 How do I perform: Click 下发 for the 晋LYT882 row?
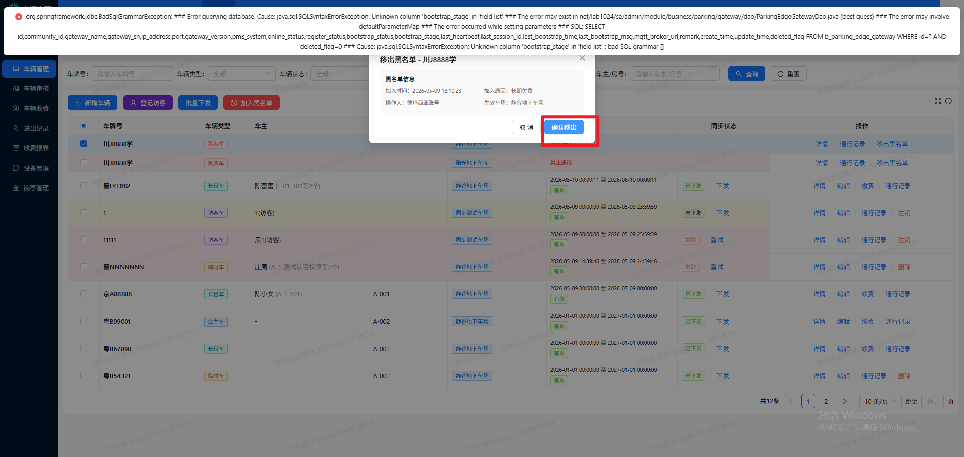[x=722, y=186]
